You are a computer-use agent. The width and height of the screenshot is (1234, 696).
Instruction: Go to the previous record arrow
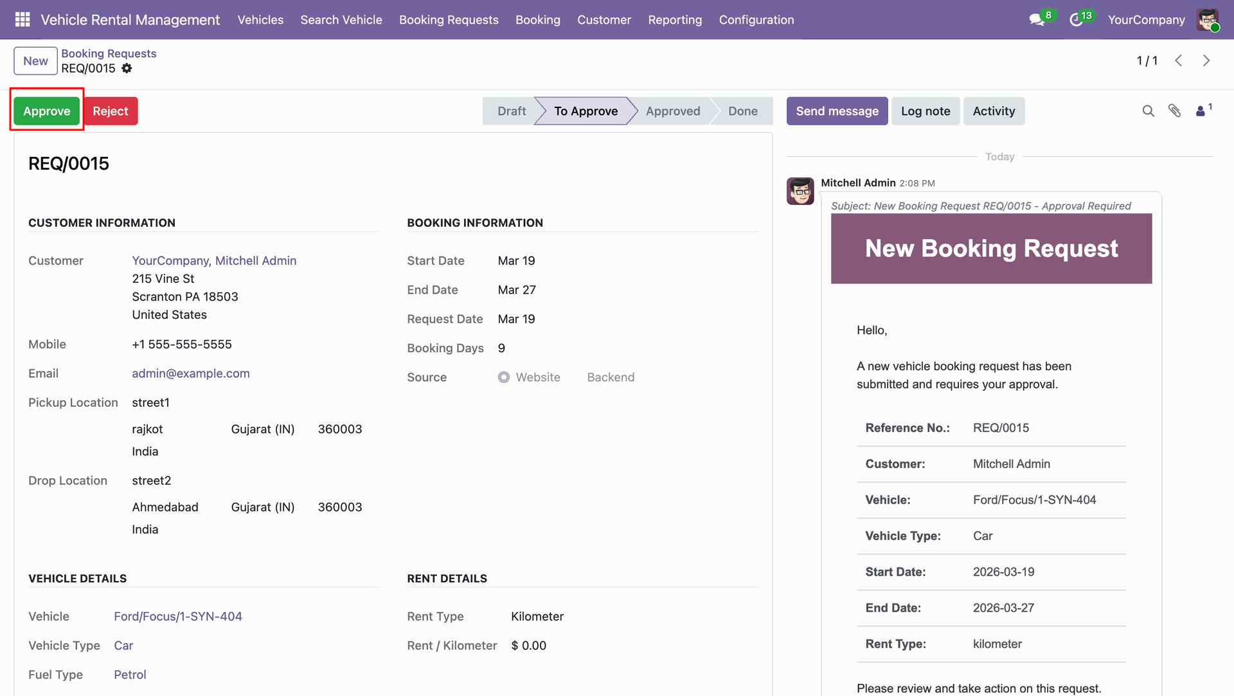(x=1179, y=60)
